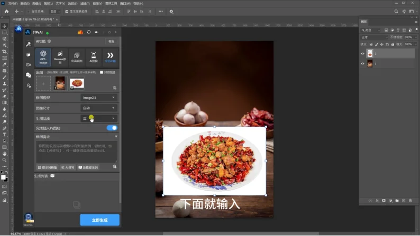Click the speaker icon in 51PsAI title bar
Screen dimensions: 420x236
[96, 32]
